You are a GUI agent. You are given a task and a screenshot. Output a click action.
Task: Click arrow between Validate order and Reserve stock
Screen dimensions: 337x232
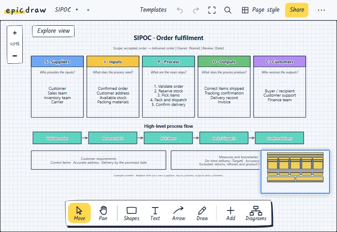point(85,138)
